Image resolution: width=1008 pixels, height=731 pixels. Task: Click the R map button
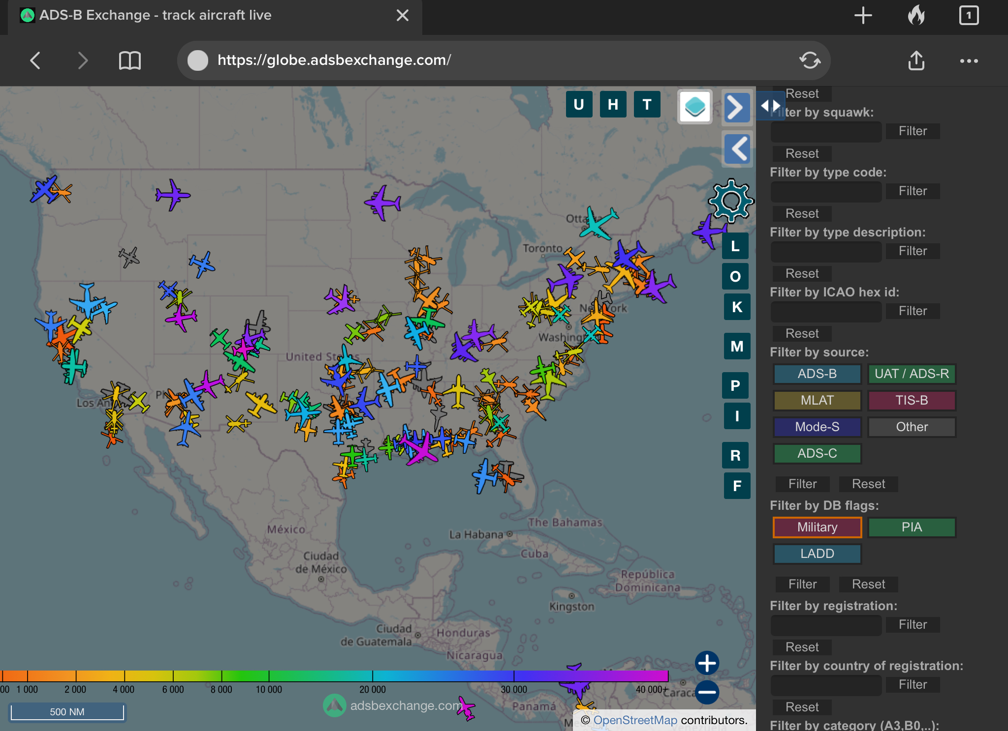[735, 455]
